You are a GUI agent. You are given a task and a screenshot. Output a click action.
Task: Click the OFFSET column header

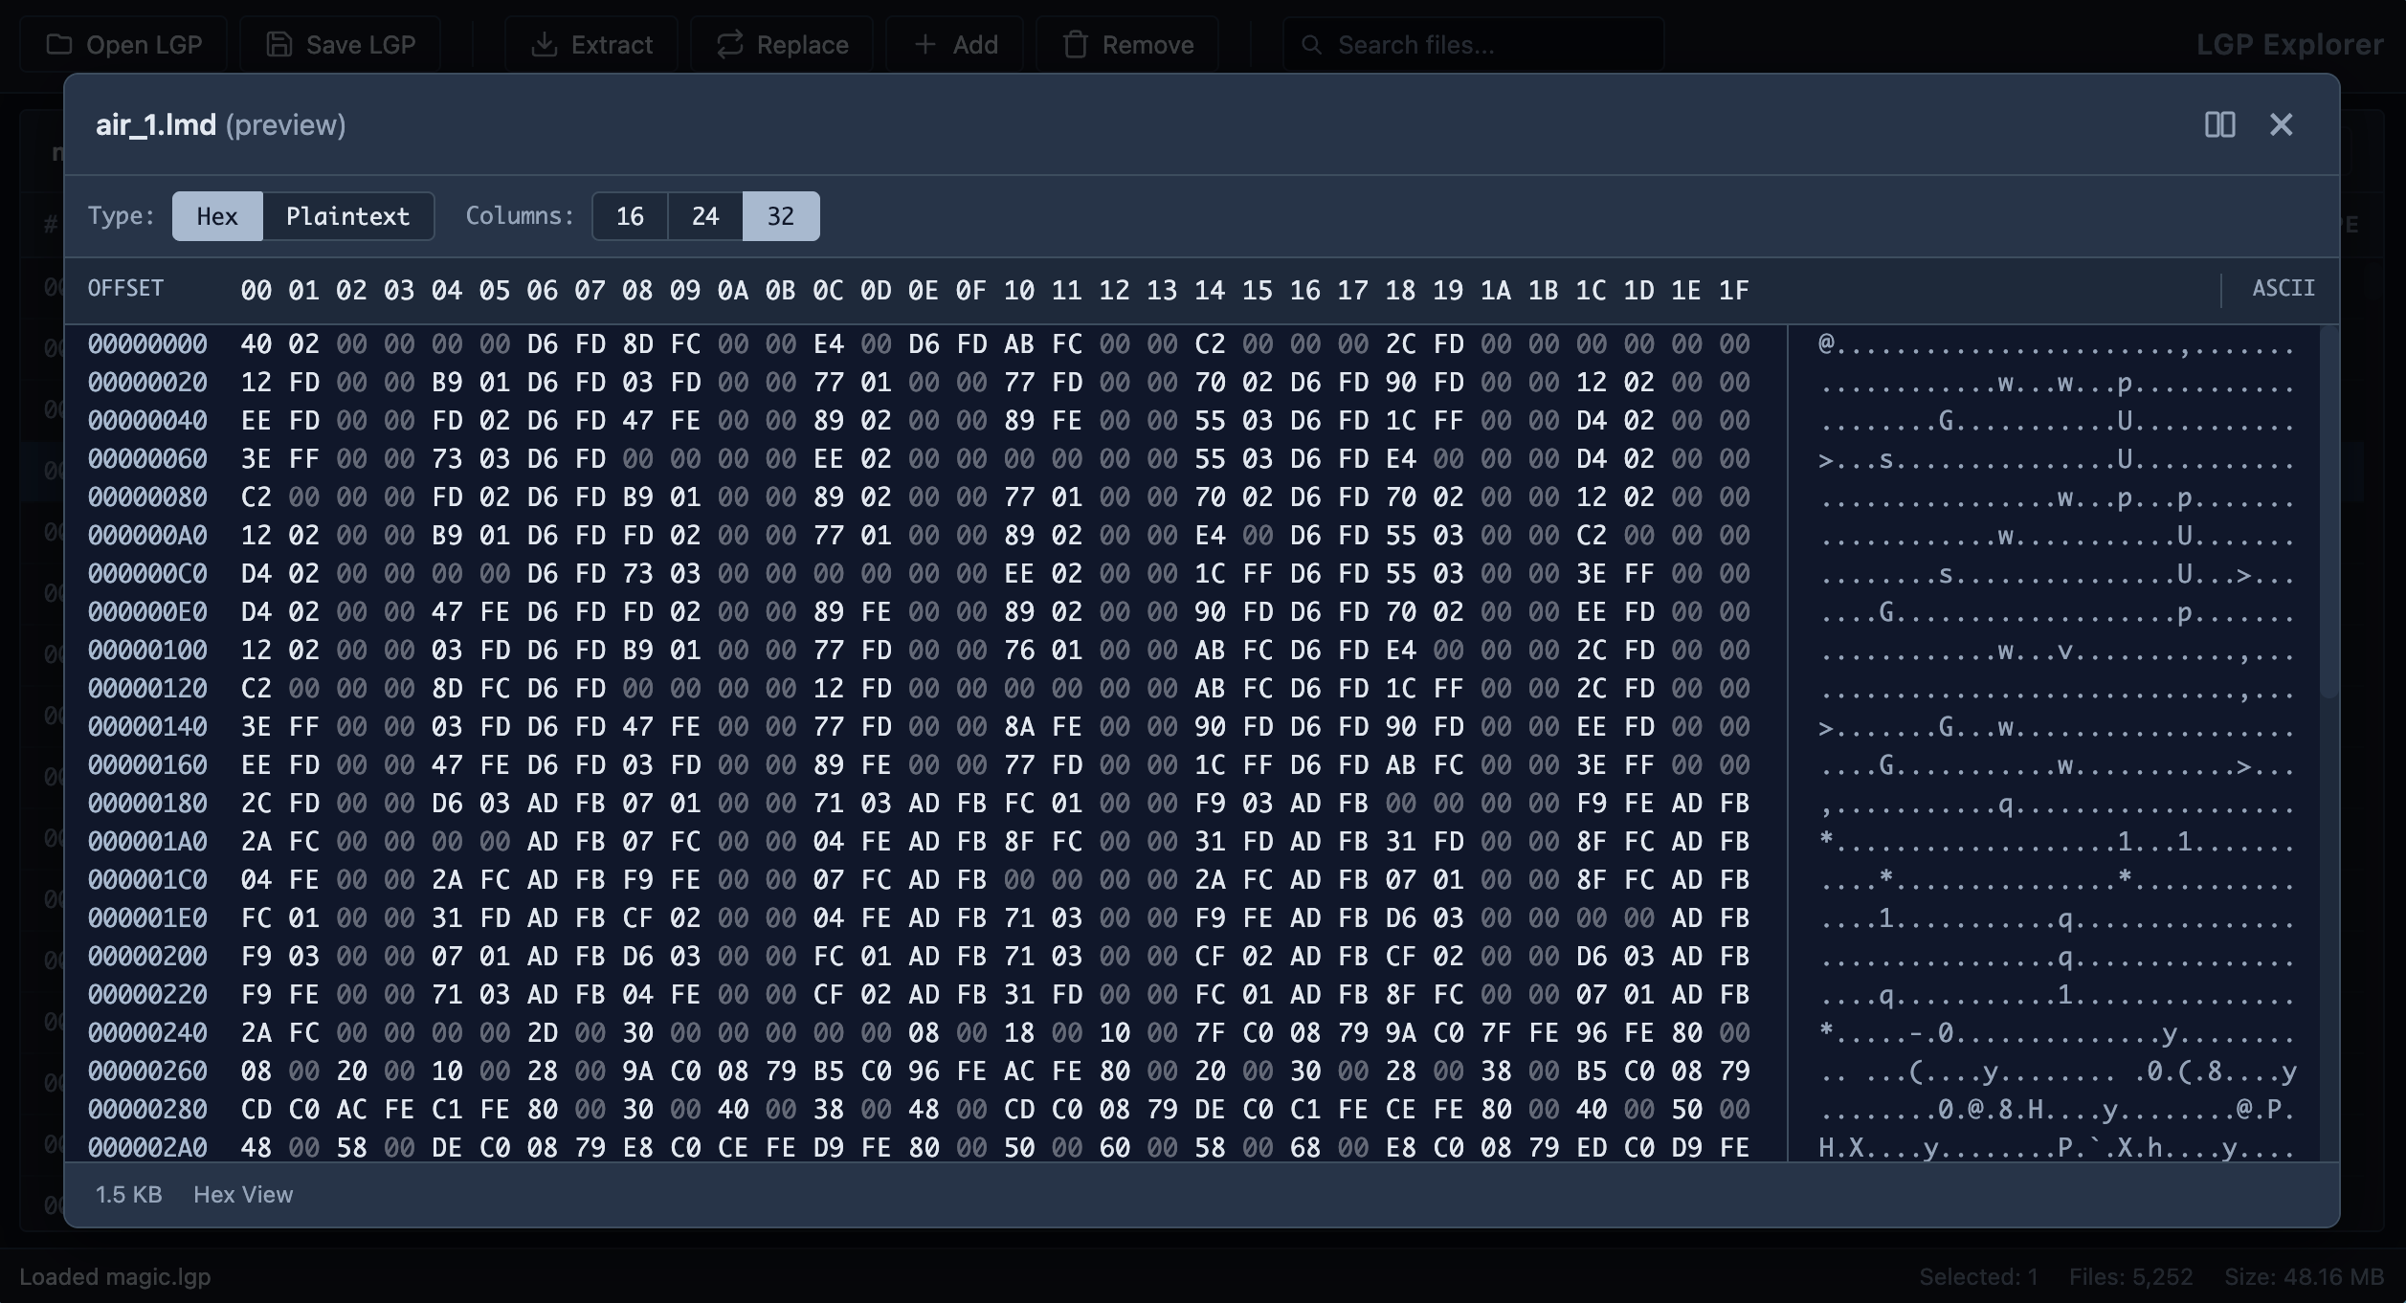point(125,289)
